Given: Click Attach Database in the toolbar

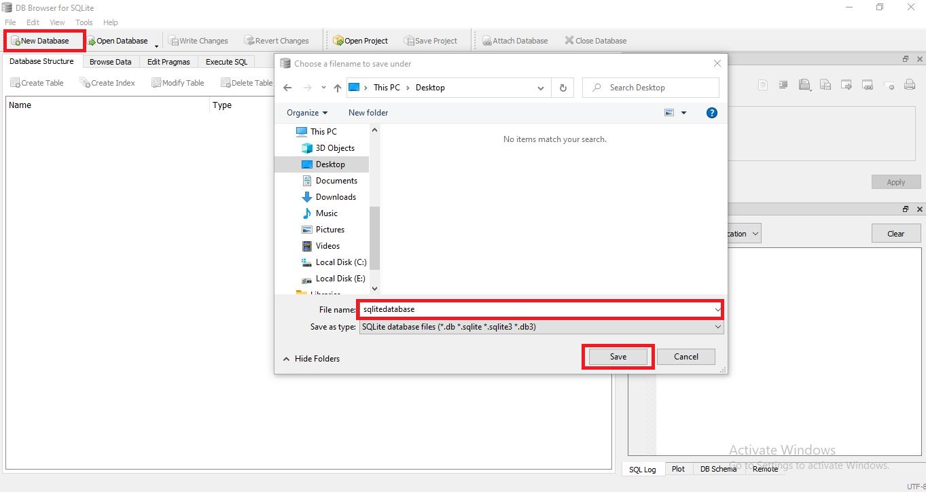Looking at the screenshot, I should [515, 41].
